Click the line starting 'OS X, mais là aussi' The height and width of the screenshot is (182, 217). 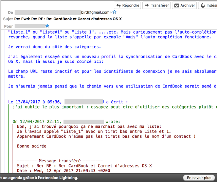pos(56,62)
